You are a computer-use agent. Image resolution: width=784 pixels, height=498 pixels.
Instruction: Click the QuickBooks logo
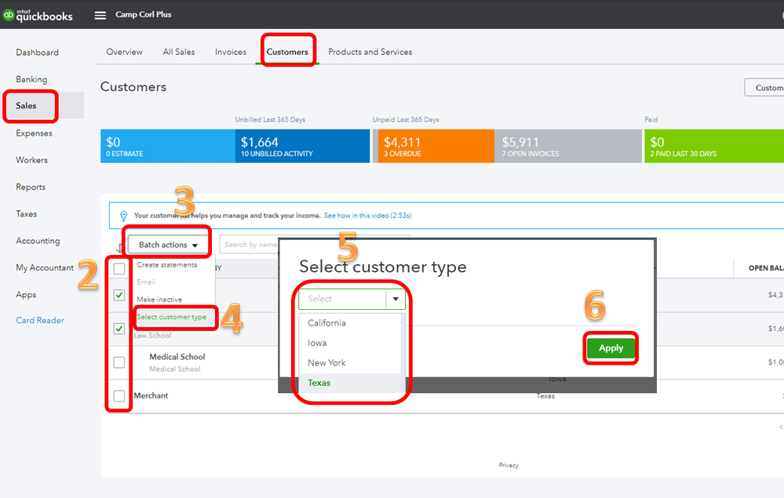point(38,15)
